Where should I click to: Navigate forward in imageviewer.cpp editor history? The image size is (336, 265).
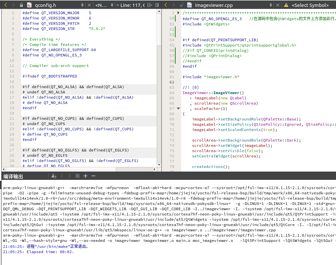pyautogui.click(x=174, y=5)
